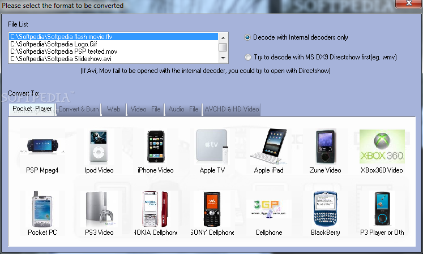
Task: Select the PS3 Video console icon
Action: pos(99,209)
